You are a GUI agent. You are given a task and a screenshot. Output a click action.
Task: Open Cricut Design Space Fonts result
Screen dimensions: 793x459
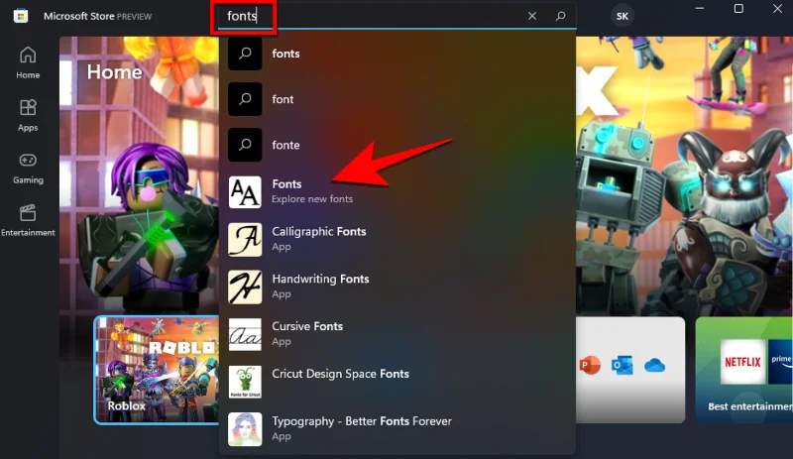pyautogui.click(x=397, y=382)
